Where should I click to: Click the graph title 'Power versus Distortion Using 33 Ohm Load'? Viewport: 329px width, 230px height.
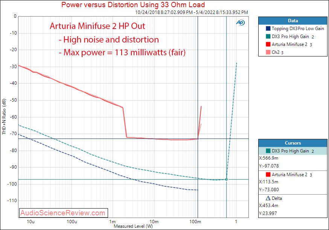click(133, 5)
